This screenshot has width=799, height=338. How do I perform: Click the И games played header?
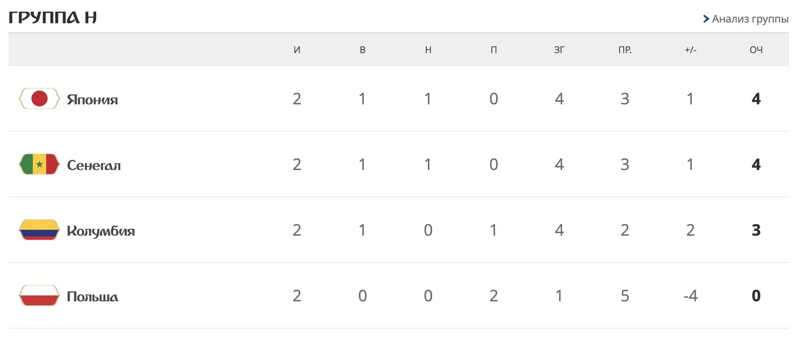[297, 50]
